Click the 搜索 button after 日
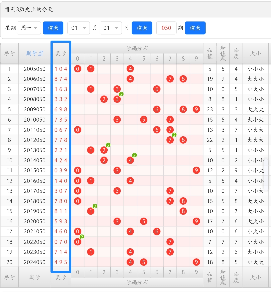271x292 pixels. click(x=142, y=28)
